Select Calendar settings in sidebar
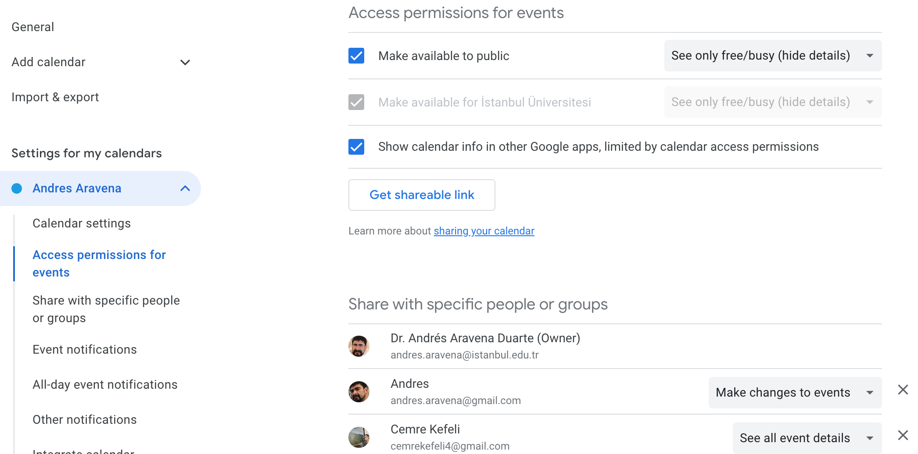This screenshot has width=918, height=454. tap(82, 223)
